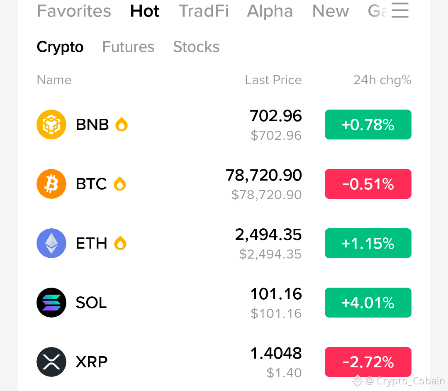
Task: Open the hamburger menu icon
Action: 400,10
